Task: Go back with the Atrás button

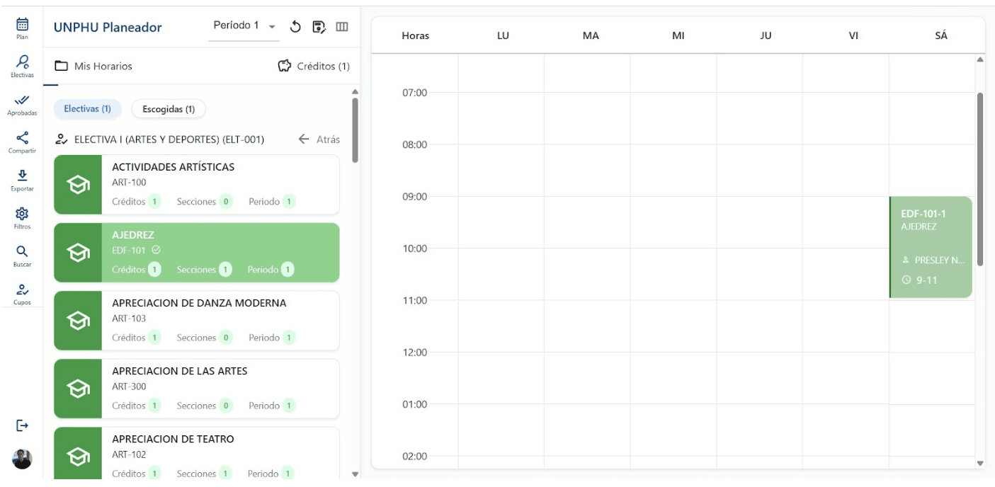Action: pyautogui.click(x=319, y=139)
